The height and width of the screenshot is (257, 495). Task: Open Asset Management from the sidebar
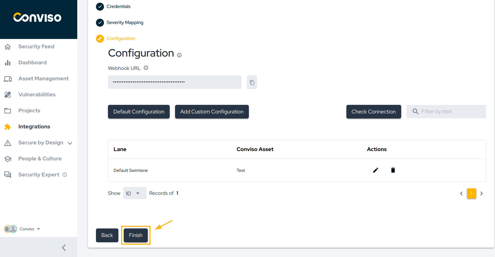[43, 78]
